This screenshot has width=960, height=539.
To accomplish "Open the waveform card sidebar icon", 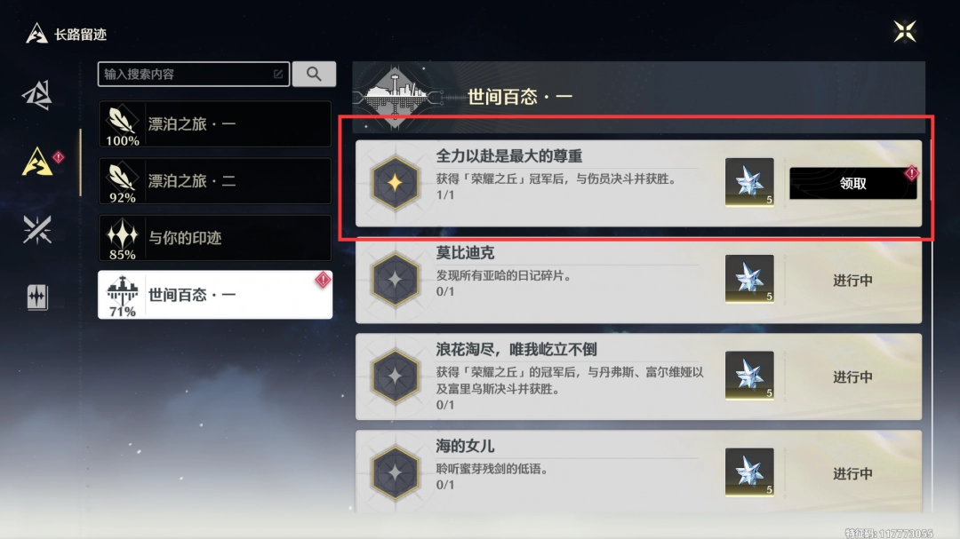I will 37,297.
